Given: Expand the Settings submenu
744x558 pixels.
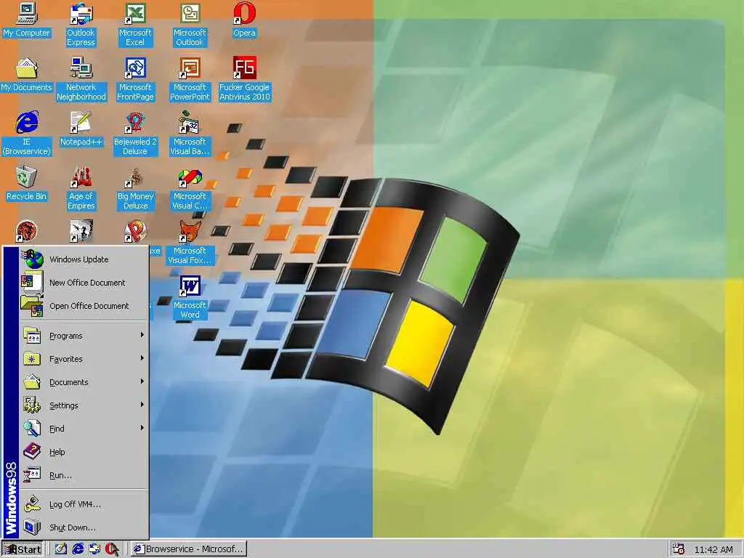Looking at the screenshot, I should tap(84, 405).
